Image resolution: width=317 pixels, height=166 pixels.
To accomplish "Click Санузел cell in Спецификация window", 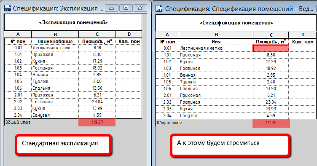I will 216,116.
